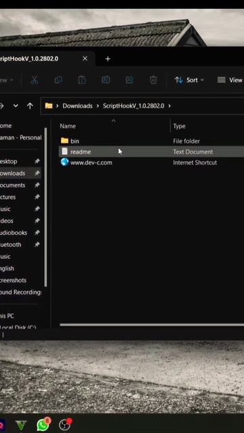
Task: Open Bluetooth in the navigation pane
Action: tap(11, 245)
